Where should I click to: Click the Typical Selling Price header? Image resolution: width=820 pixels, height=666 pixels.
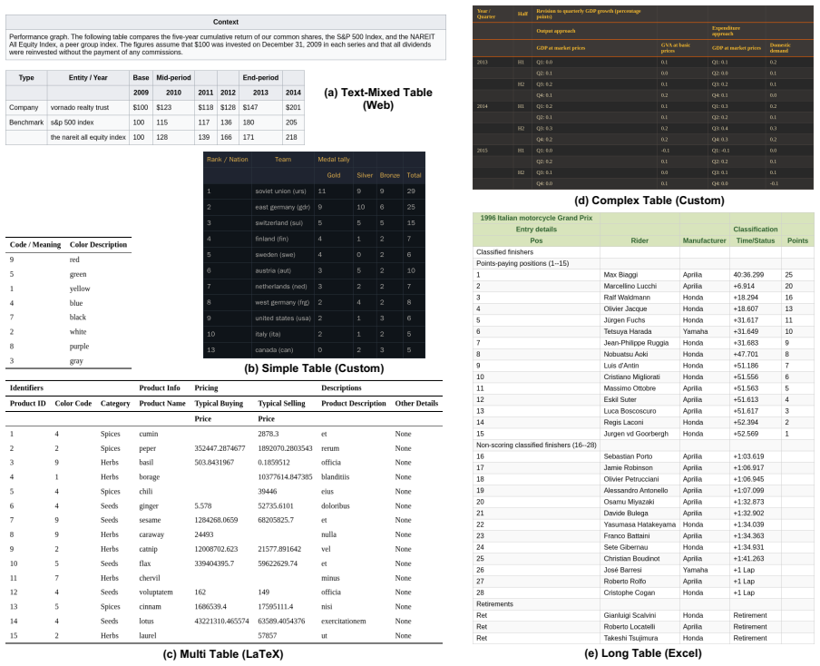[x=281, y=411]
